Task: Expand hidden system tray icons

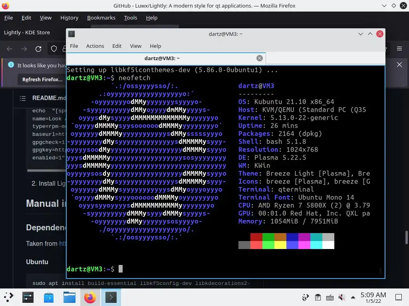Action: tap(353, 297)
